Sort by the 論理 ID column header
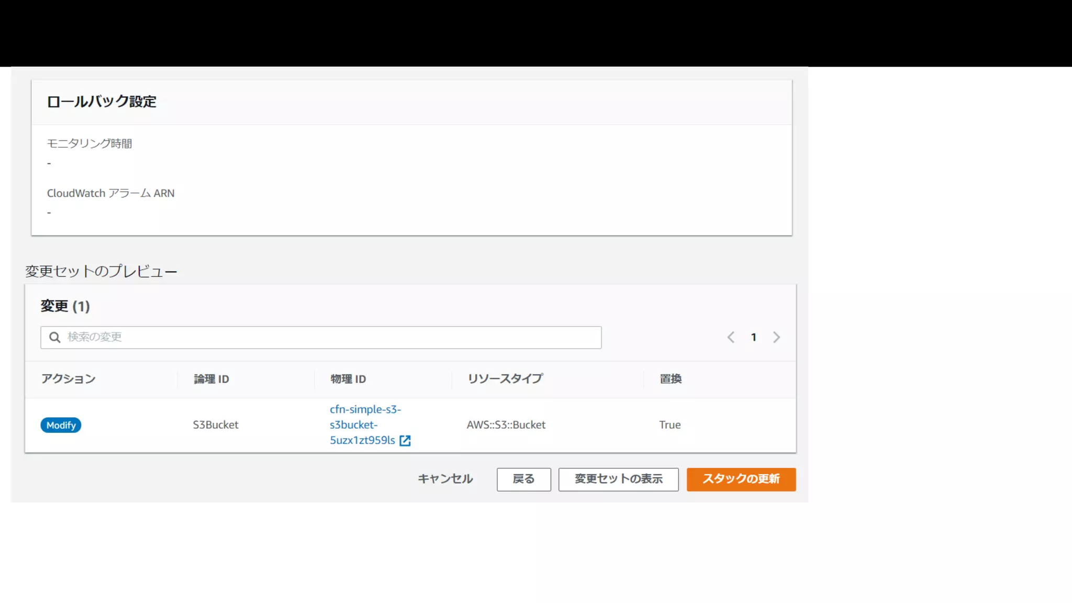This screenshot has width=1072, height=603. [211, 379]
